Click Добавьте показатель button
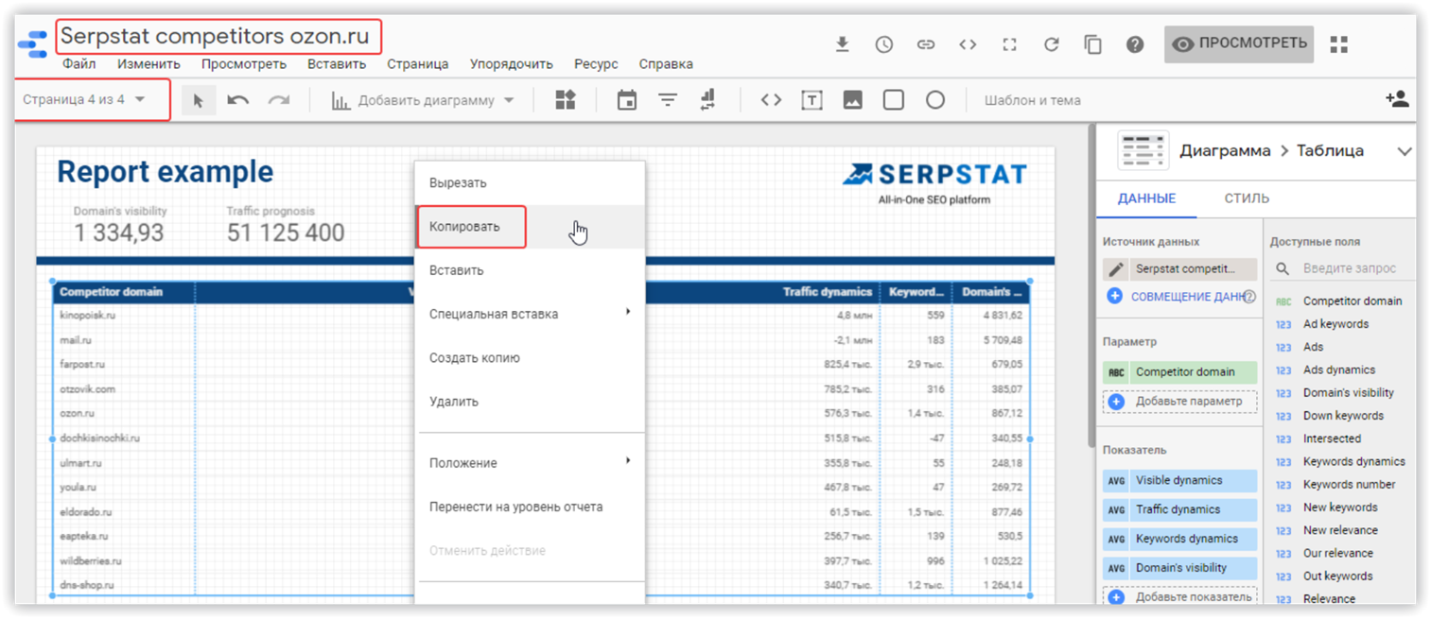Image resolution: width=1431 pixels, height=619 pixels. point(1179,597)
